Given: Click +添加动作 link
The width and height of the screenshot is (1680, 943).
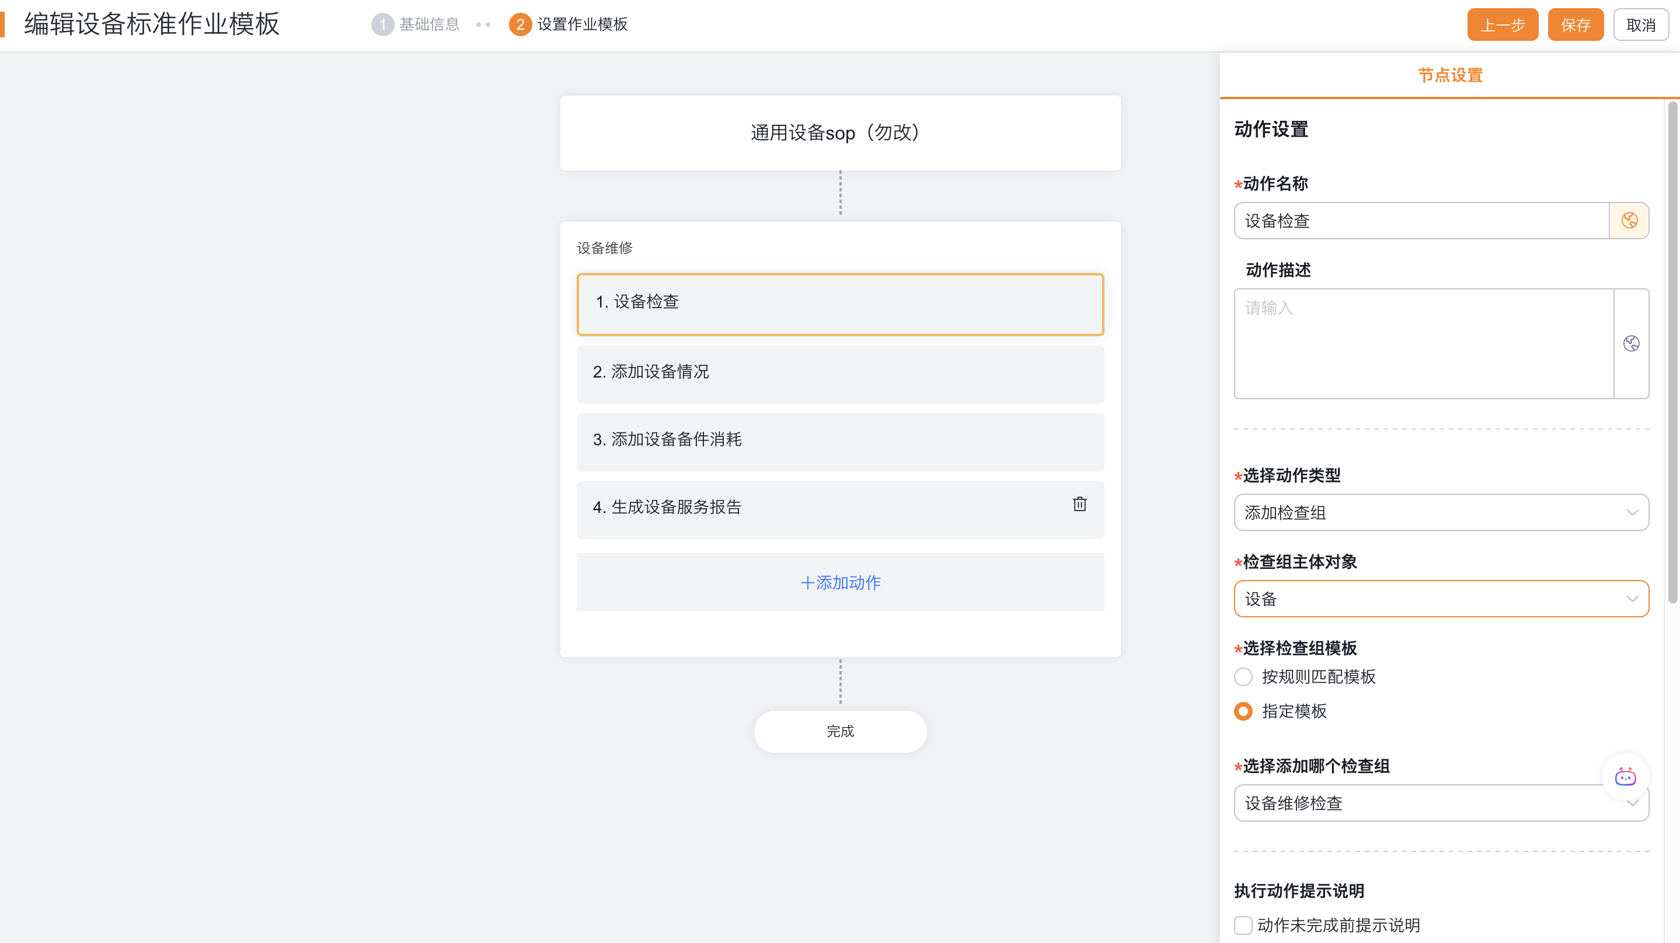Looking at the screenshot, I should pos(840,582).
